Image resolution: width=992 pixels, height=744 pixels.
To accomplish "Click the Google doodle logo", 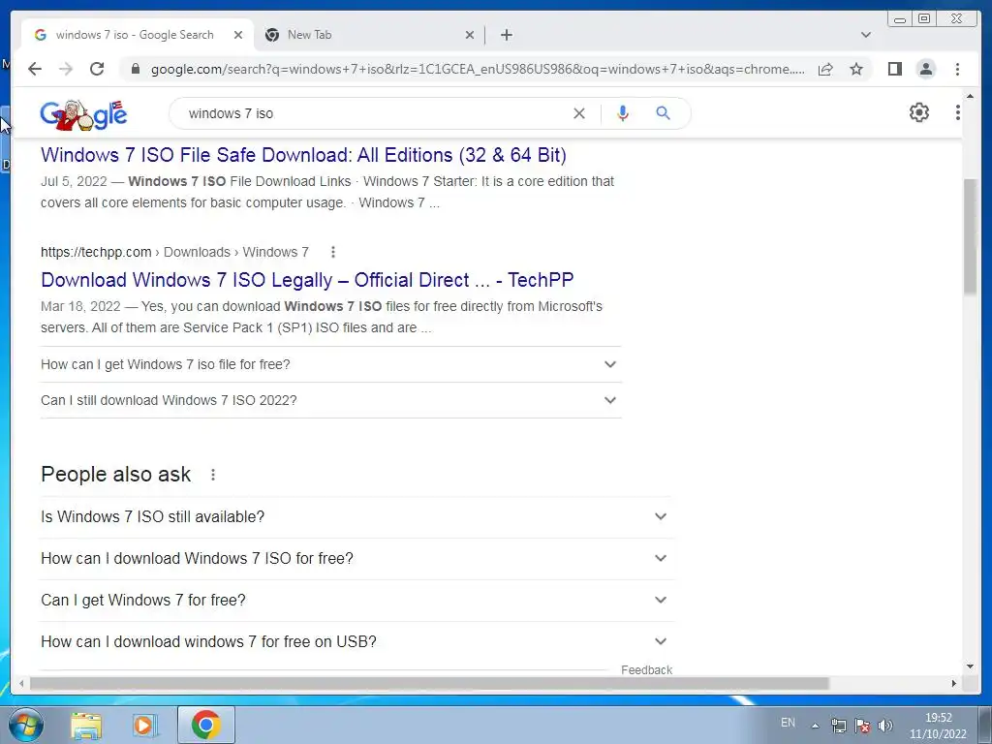I will pos(83,114).
